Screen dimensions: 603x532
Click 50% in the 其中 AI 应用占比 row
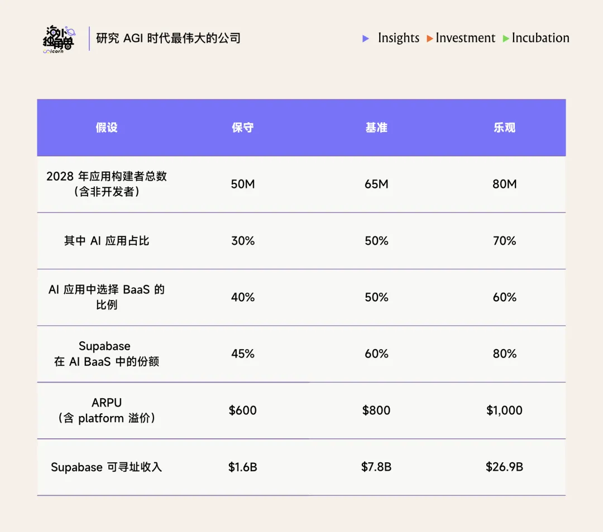376,241
